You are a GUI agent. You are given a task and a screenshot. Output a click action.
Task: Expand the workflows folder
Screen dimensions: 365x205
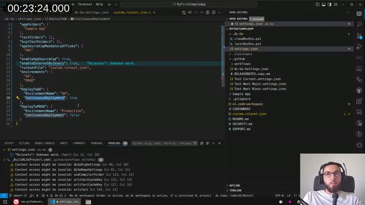pyautogui.click(x=232, y=64)
